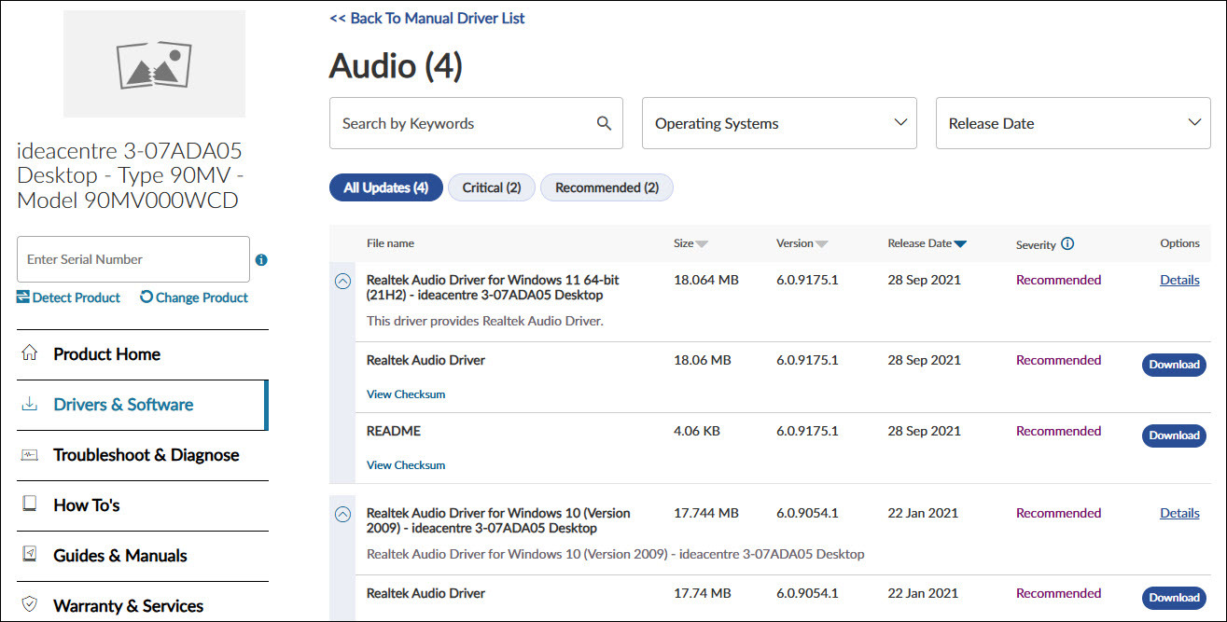Select the Critical (2) filter tab
This screenshot has height=622, width=1227.
point(492,187)
